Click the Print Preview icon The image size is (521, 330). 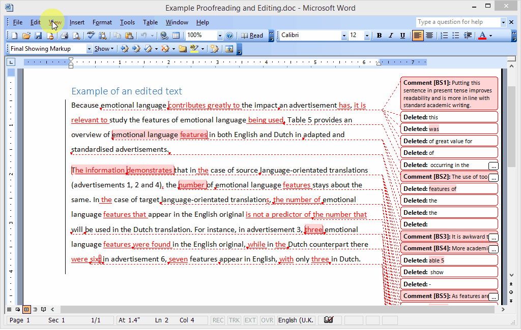tap(77, 36)
